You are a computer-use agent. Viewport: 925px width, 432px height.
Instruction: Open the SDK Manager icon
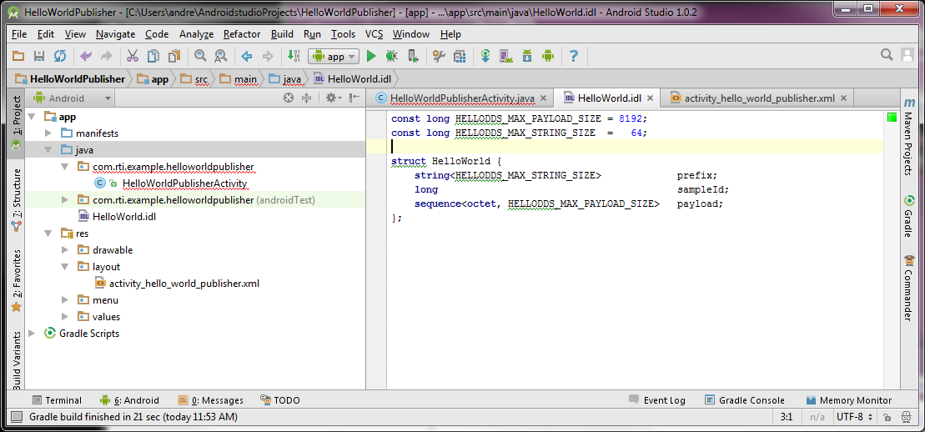click(527, 56)
